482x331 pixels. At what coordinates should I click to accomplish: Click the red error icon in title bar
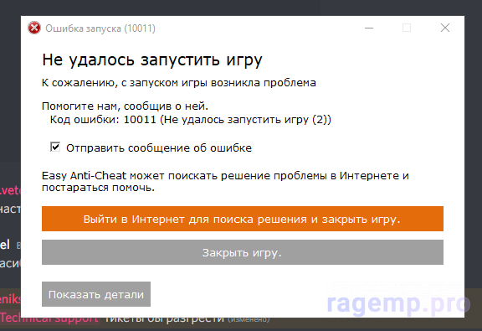(x=34, y=28)
